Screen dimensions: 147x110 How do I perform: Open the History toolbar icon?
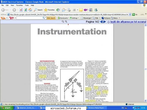[58, 10]
